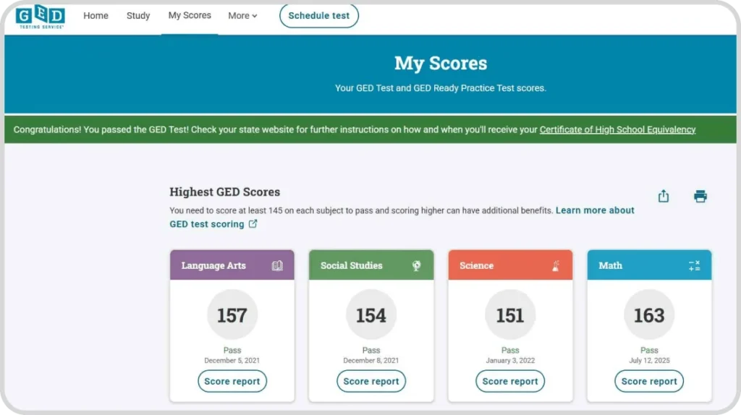
Task: Click Pass status under Social Studies score
Action: coord(371,351)
